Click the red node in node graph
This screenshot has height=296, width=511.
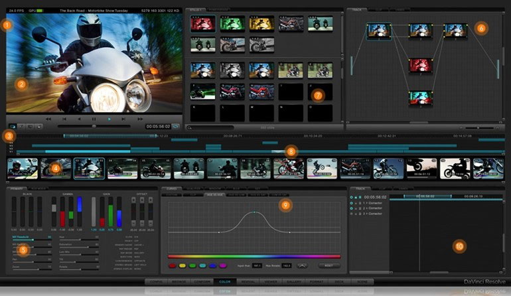pyautogui.click(x=420, y=65)
